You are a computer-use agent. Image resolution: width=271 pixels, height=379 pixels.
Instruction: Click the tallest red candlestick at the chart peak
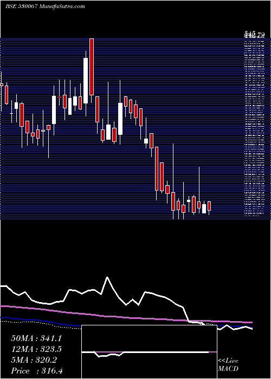(x=92, y=67)
